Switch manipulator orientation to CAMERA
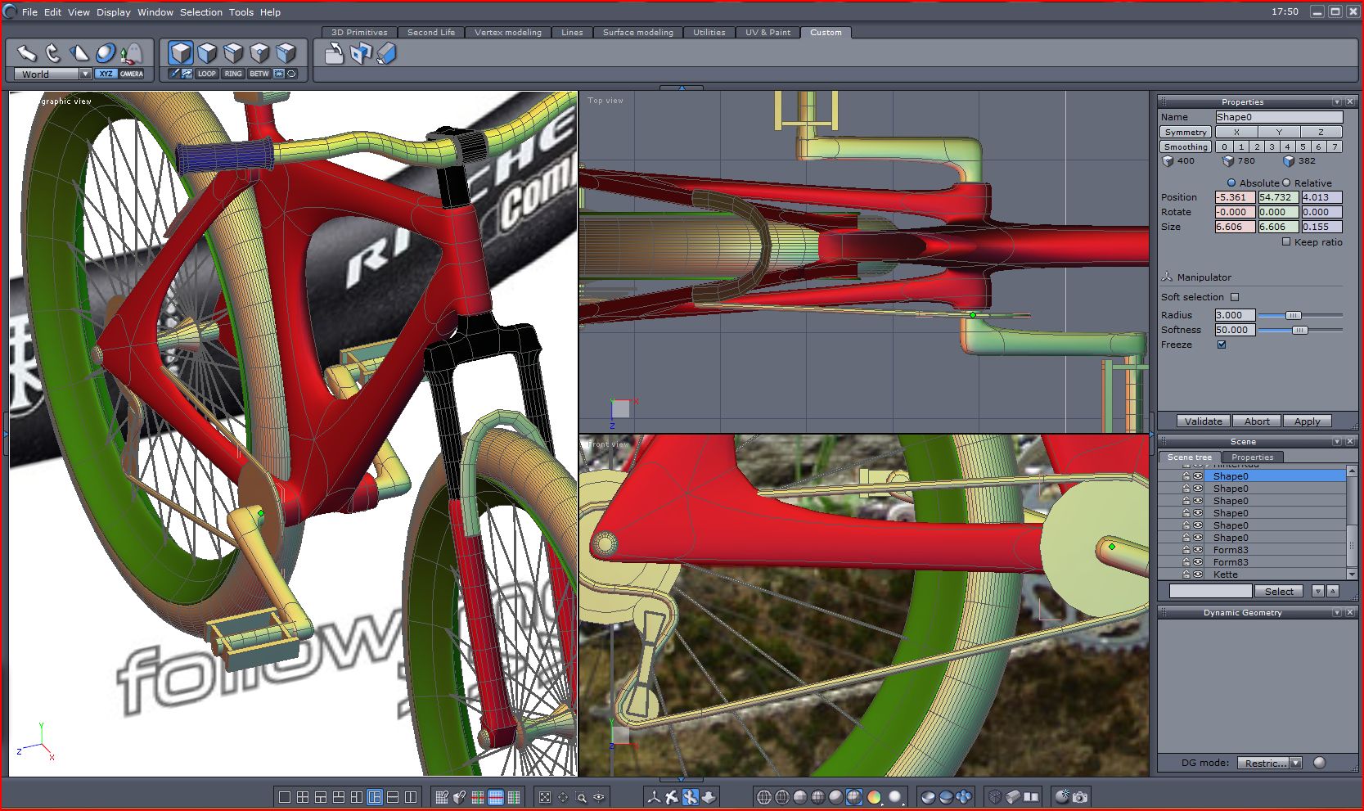Viewport: 1364px width, 811px height. 132,74
